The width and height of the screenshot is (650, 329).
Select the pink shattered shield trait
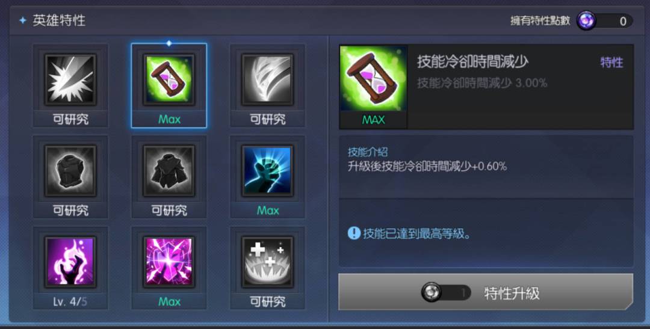[169, 262]
